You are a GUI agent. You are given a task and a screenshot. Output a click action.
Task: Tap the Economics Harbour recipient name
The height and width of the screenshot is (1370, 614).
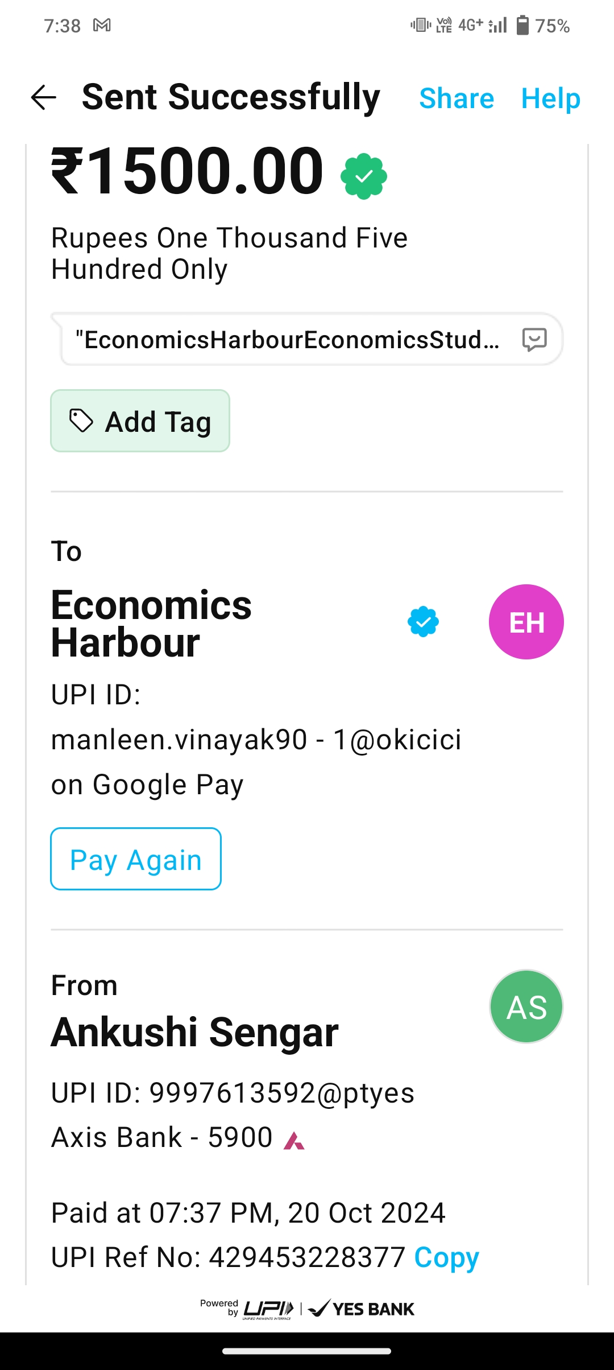click(x=151, y=624)
